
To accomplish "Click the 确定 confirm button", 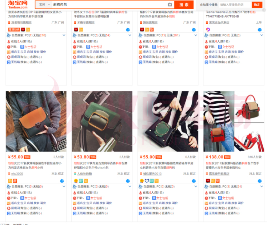I will pos(257,5).
